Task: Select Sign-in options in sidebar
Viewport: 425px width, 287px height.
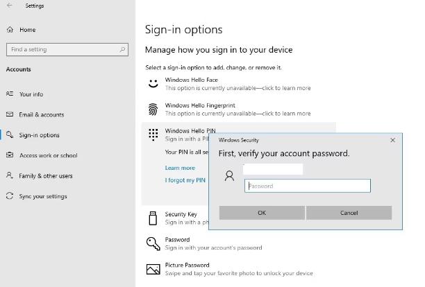Action: 39,135
